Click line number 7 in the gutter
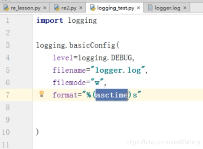 click(x=8, y=95)
